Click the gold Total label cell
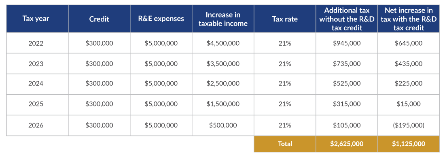This screenshot has height=157, width=445. click(285, 144)
